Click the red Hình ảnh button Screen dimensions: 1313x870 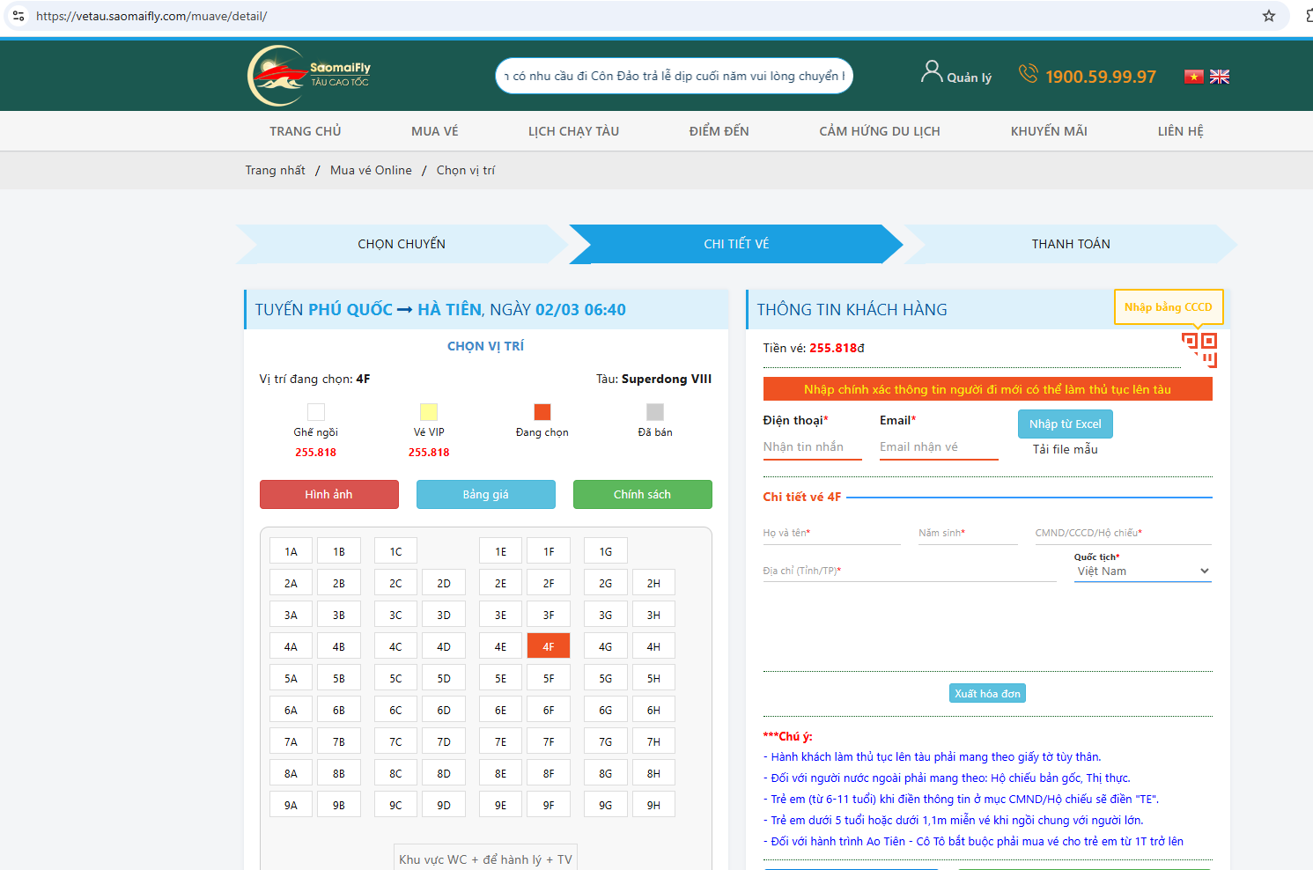pyautogui.click(x=328, y=495)
